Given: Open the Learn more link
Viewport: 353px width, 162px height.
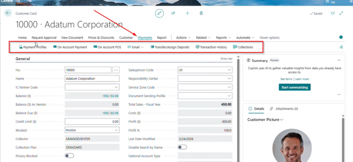Looking at the screenshot, I should point(302,79).
